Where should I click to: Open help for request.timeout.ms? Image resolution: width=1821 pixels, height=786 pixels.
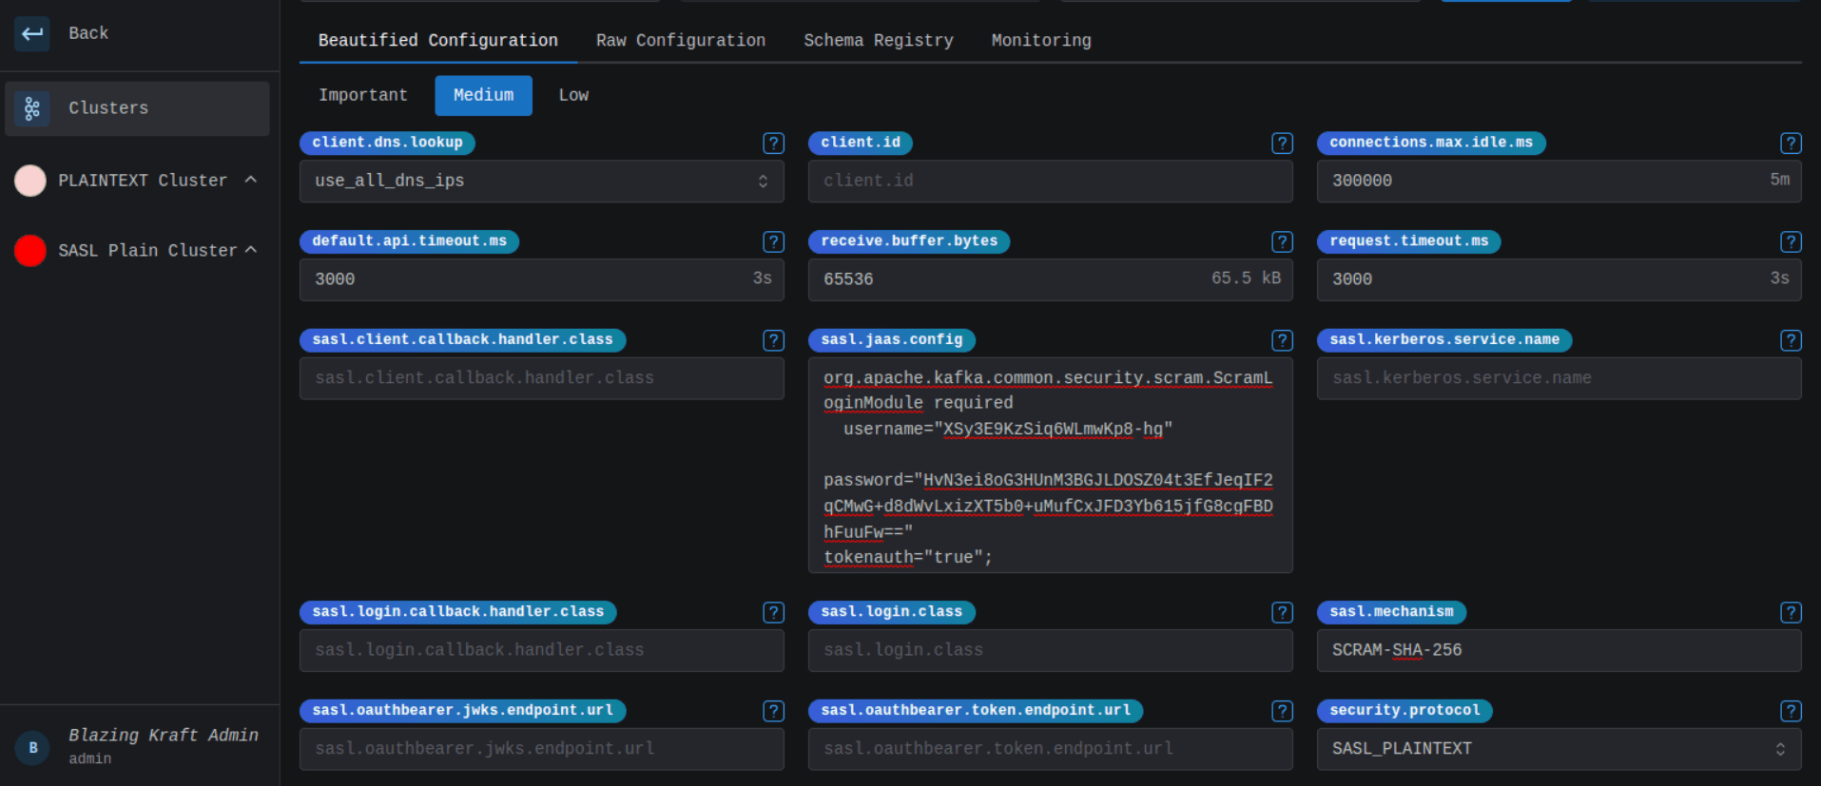tap(1791, 241)
